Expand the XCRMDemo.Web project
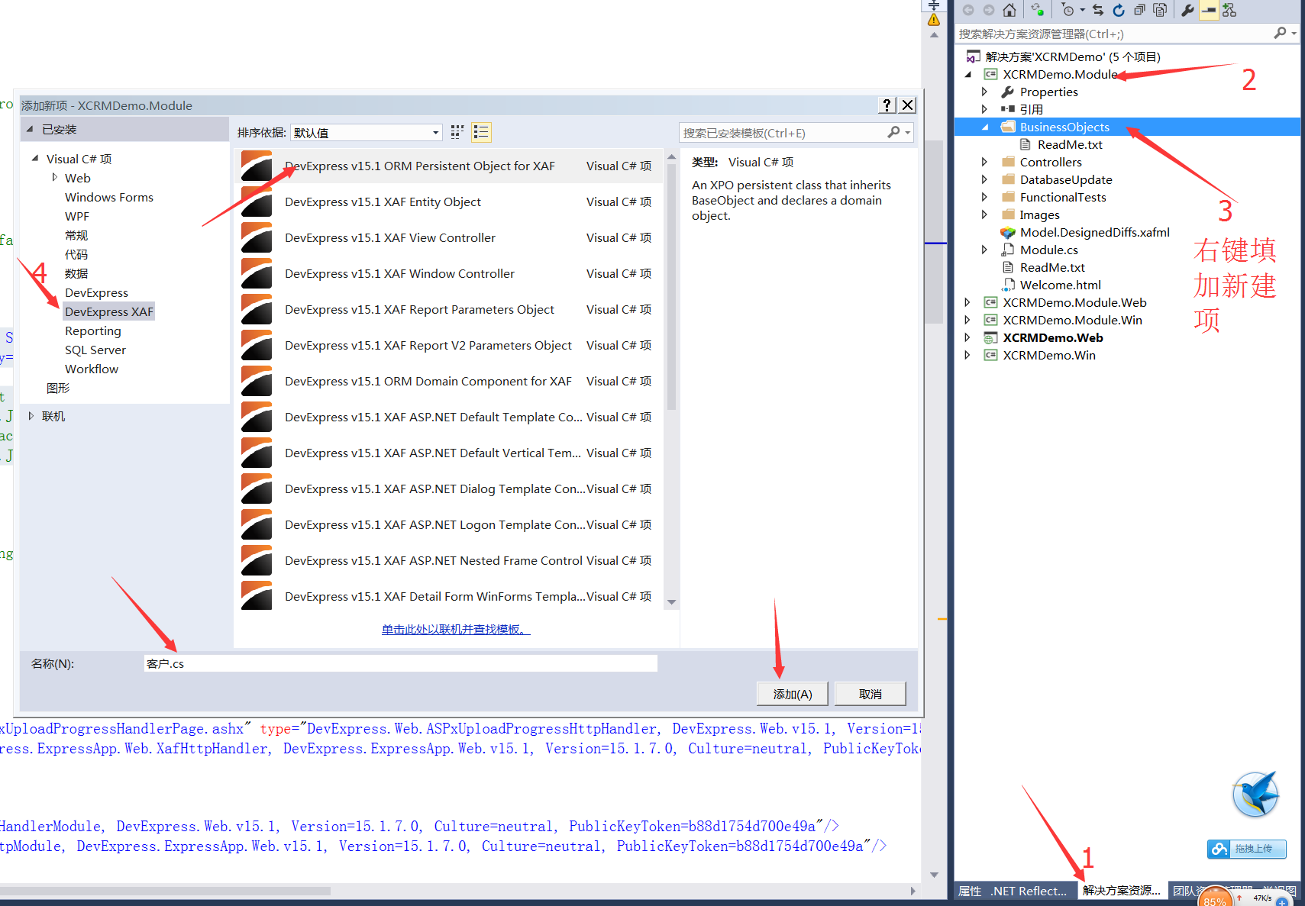The image size is (1305, 906). [967, 337]
